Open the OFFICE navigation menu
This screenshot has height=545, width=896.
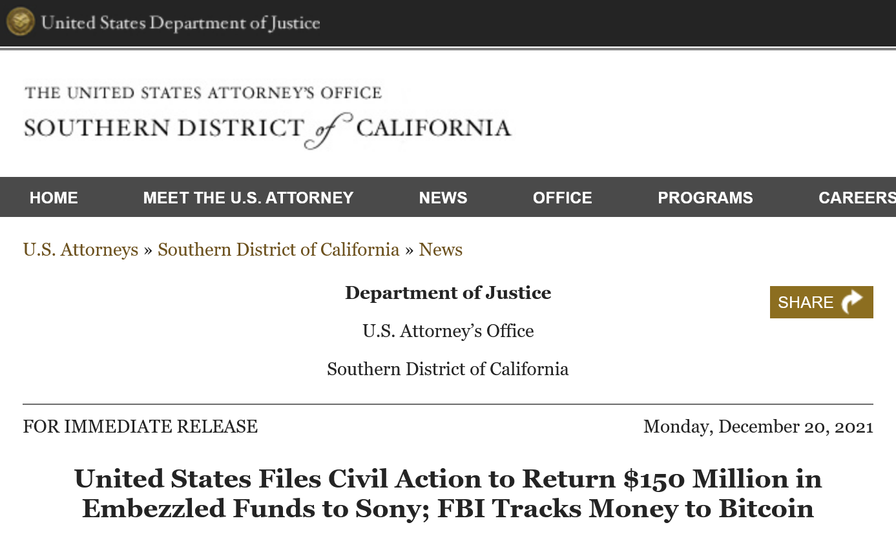click(x=562, y=198)
